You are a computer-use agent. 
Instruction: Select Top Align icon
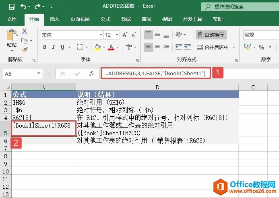149,35
